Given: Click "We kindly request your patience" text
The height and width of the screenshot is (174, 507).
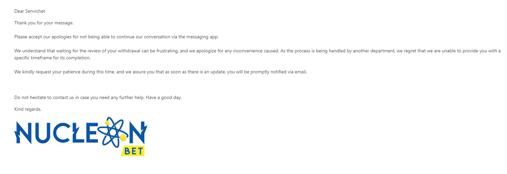Looking at the screenshot, I should tap(47, 72).
